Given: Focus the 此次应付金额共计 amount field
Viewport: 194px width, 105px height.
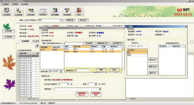Looking at the screenshot, I should 65,84.
